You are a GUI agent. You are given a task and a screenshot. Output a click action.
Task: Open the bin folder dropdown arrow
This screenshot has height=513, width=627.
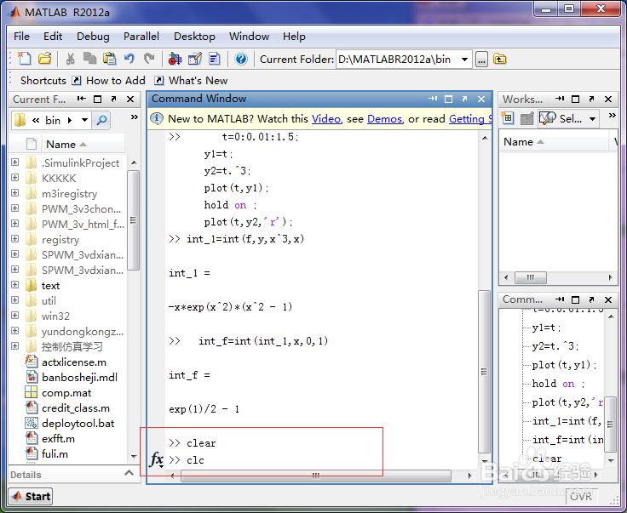[x=84, y=120]
